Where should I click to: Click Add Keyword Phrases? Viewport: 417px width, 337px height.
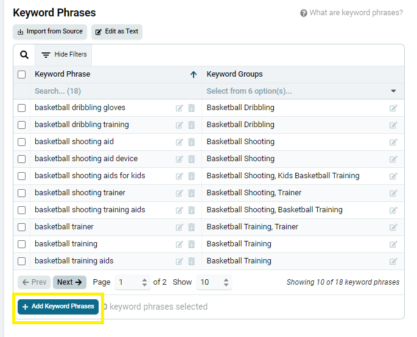pos(58,307)
